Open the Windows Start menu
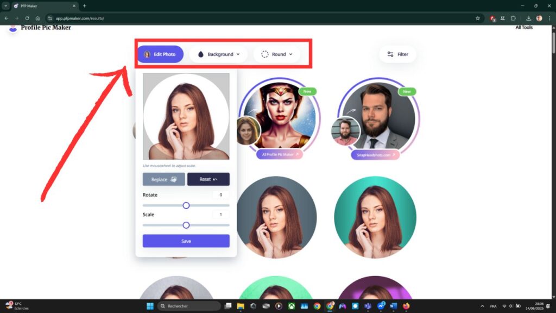The height and width of the screenshot is (313, 556). [150, 306]
